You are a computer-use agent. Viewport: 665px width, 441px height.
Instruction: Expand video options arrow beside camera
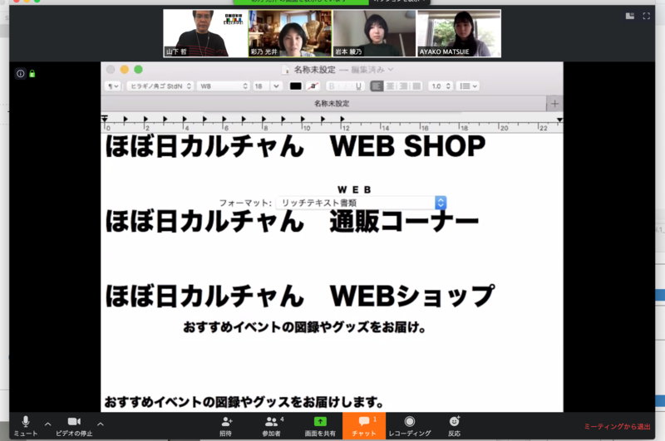click(101, 424)
